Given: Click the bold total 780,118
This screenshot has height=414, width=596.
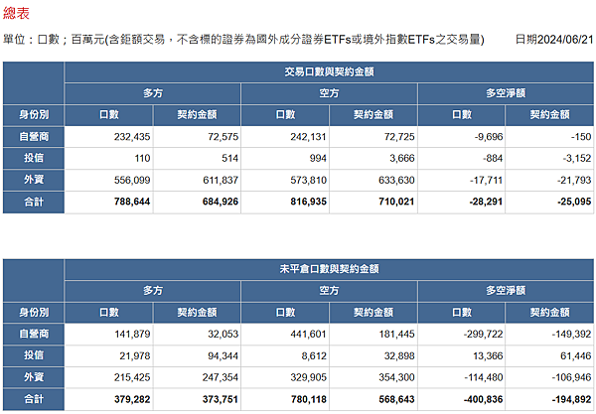Looking at the screenshot, I should coord(285,399).
